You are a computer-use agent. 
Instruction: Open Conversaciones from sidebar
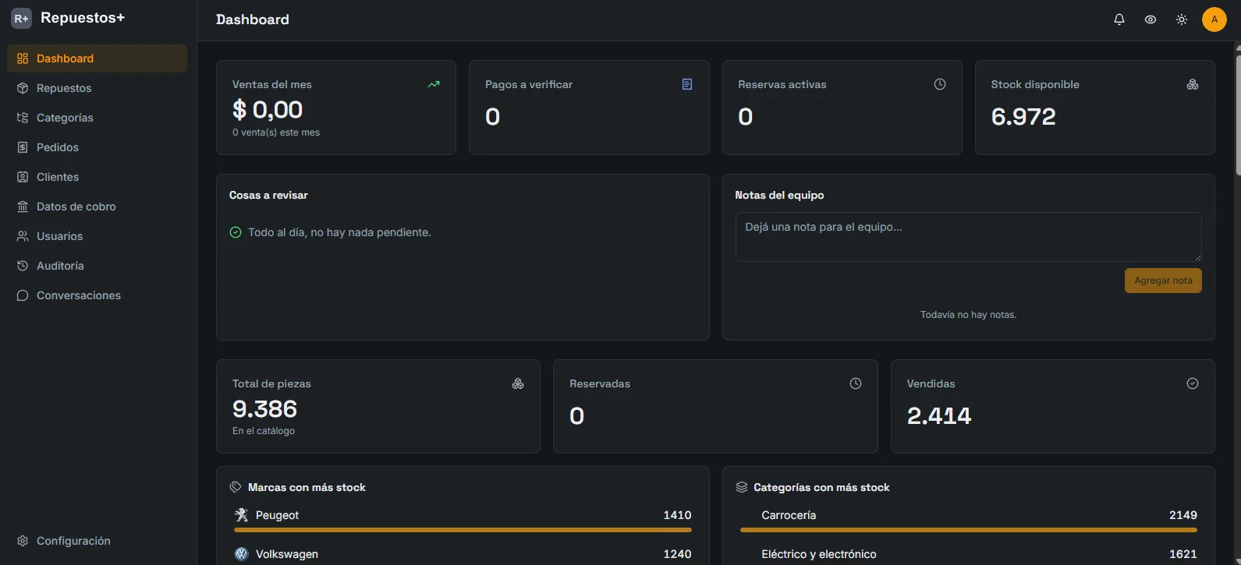(98, 295)
